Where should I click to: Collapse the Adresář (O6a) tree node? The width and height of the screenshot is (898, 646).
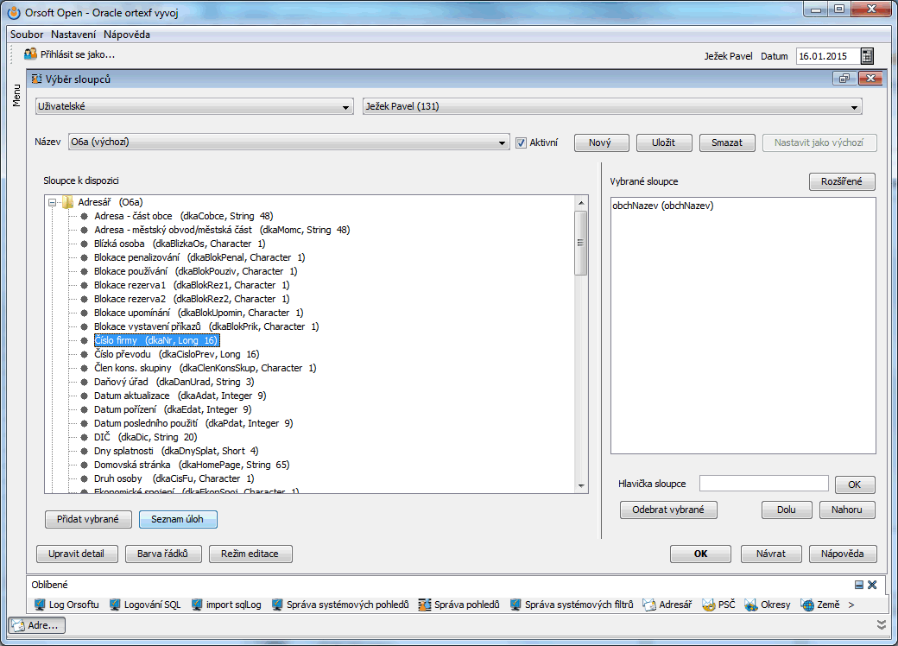[x=53, y=202]
